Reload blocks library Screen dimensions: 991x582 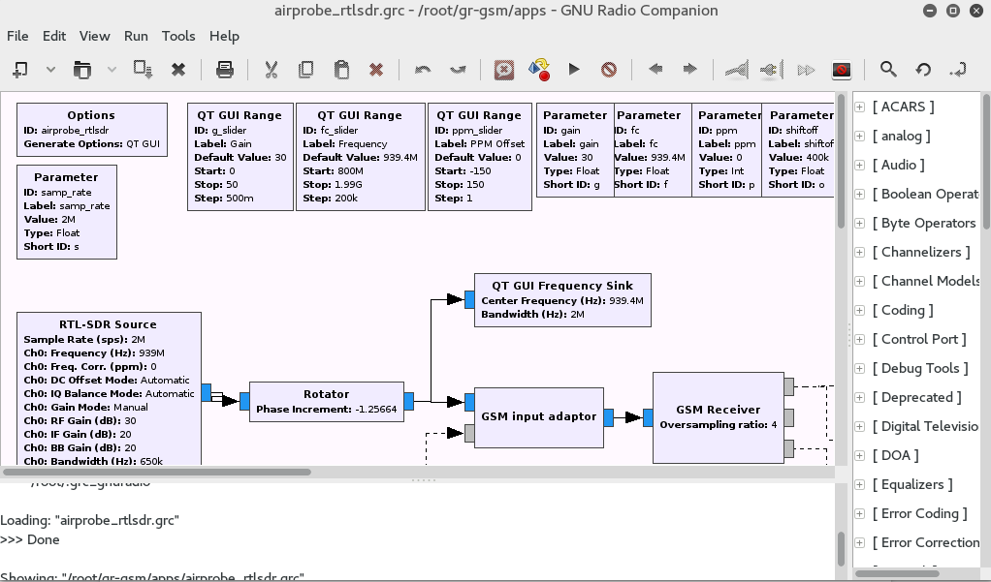pyautogui.click(x=923, y=70)
